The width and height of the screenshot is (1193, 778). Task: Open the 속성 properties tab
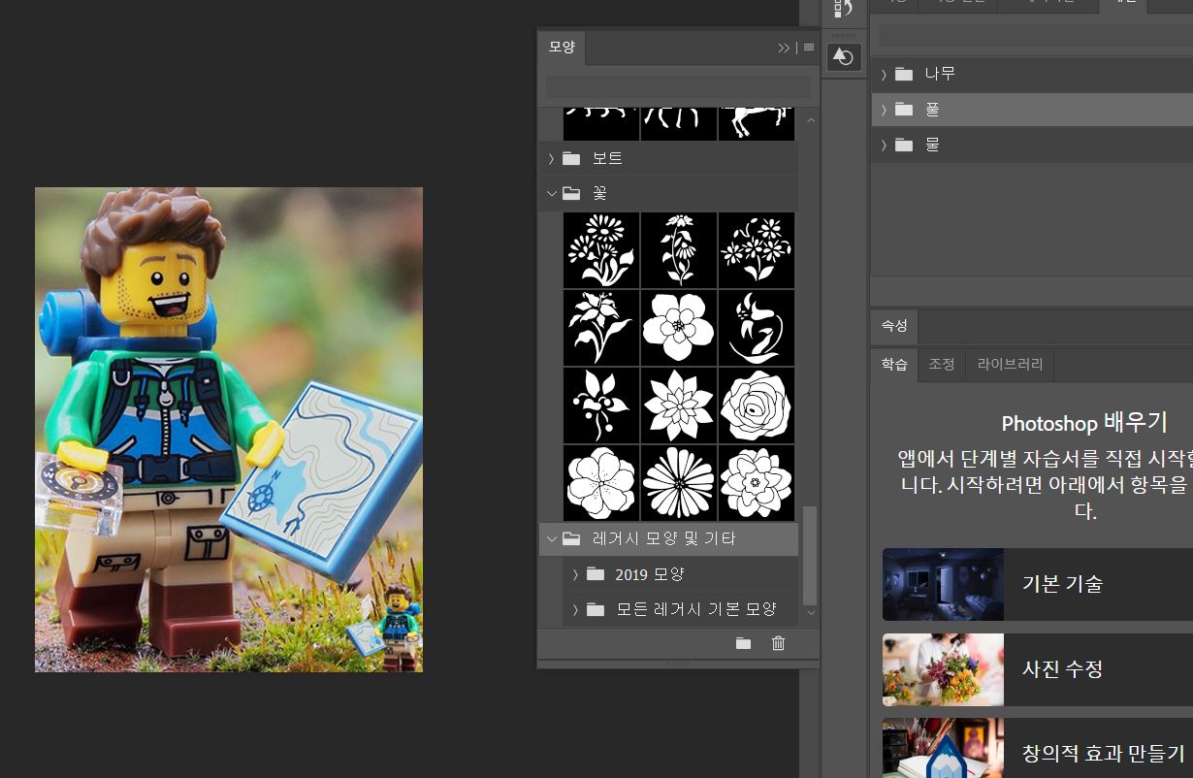point(894,326)
